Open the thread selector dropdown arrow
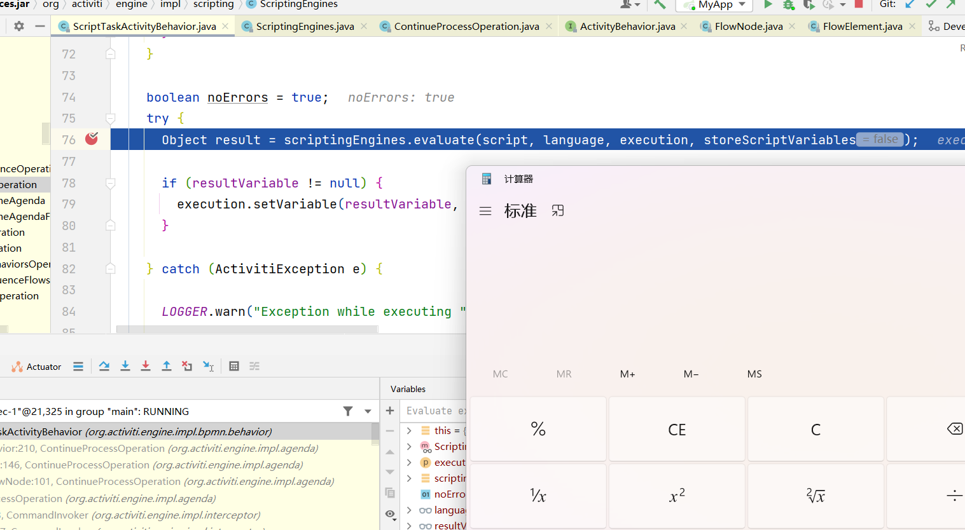Image resolution: width=965 pixels, height=530 pixels. pos(368,411)
